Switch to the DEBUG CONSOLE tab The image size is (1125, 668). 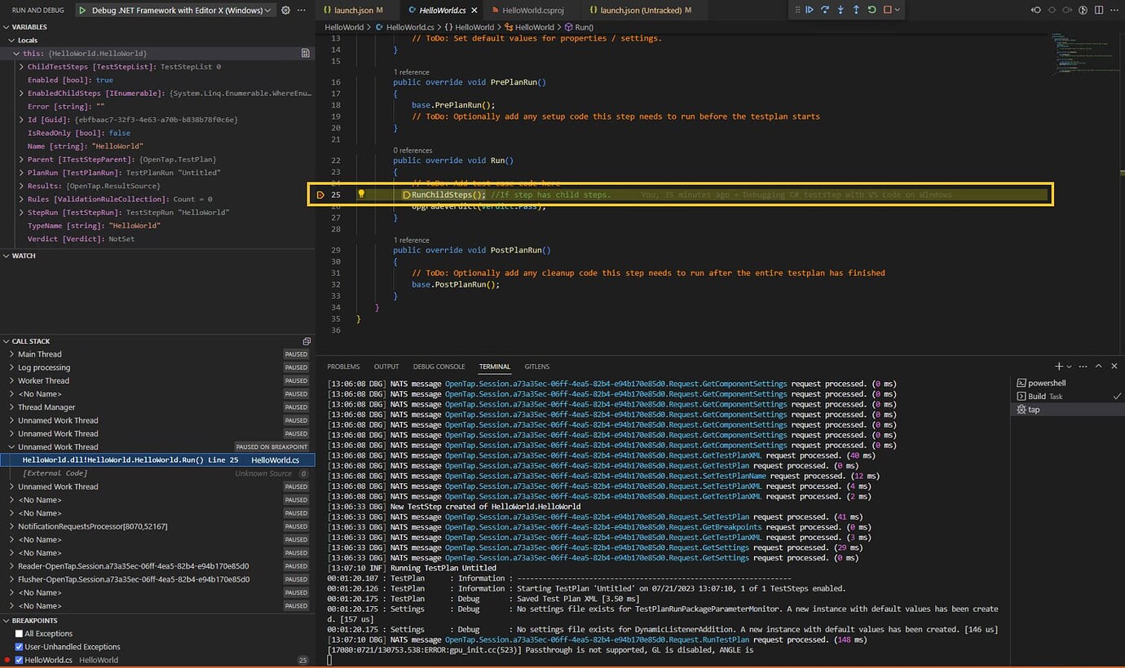pyautogui.click(x=439, y=366)
